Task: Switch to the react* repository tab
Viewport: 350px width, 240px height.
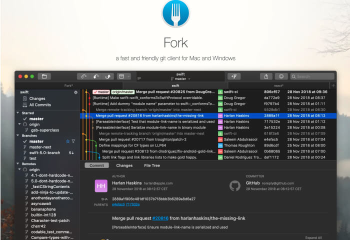Action: click(278, 85)
